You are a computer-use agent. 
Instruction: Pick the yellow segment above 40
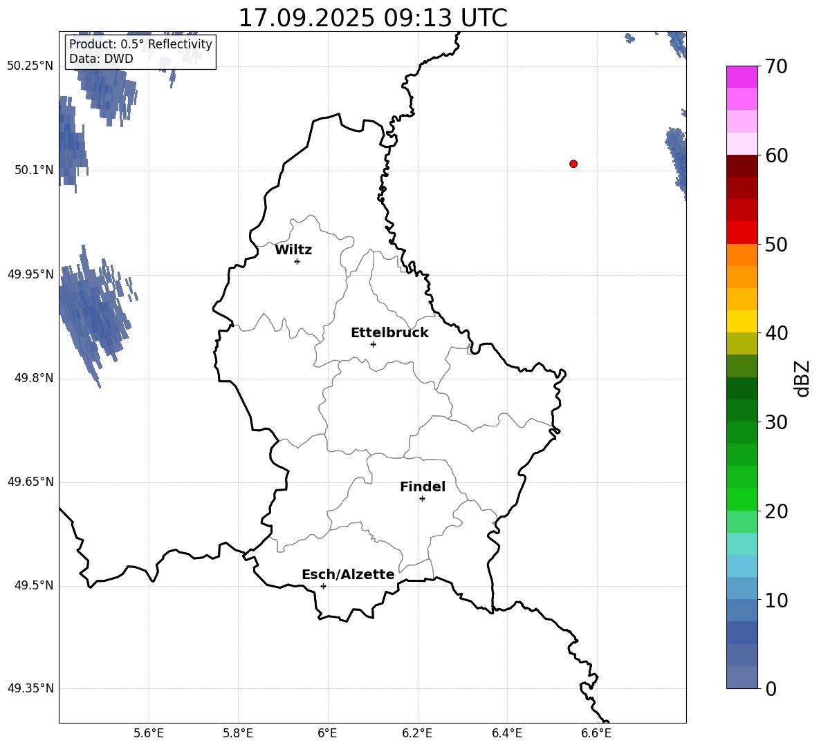click(742, 321)
